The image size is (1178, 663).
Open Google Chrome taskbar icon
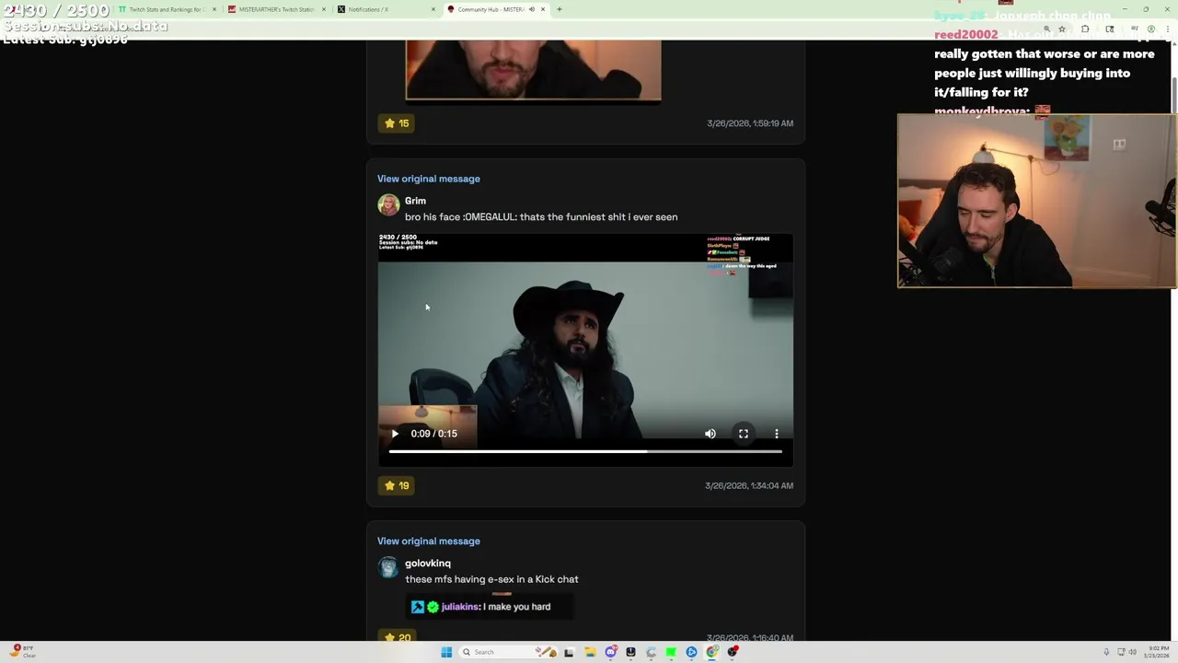pos(712,652)
